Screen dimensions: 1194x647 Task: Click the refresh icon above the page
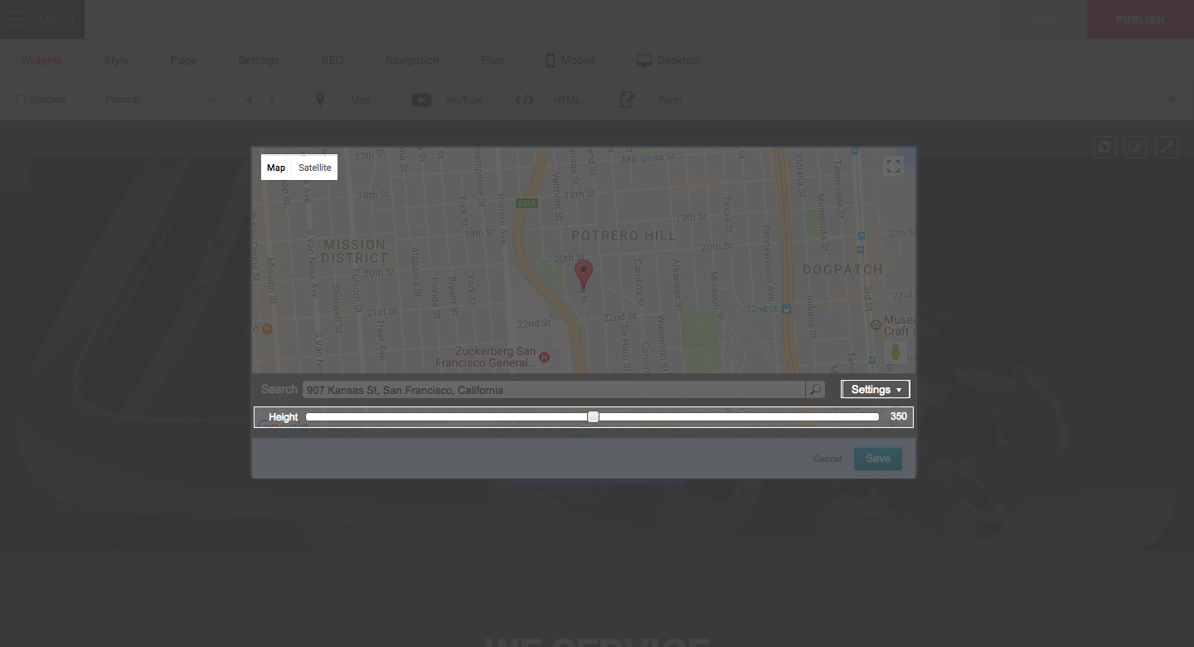(1104, 147)
